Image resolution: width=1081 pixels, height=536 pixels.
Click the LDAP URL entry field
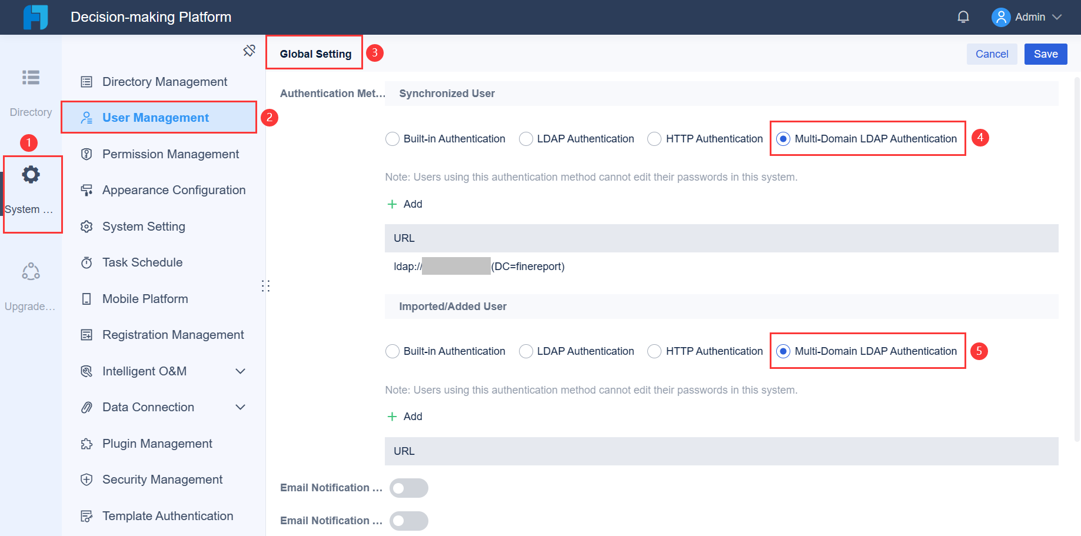478,266
